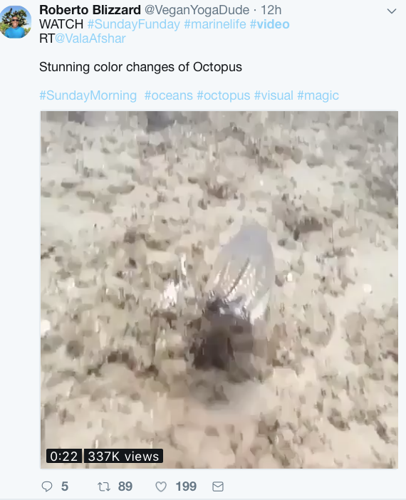Click the envelope direct message icon
The height and width of the screenshot is (500, 406).
click(218, 486)
